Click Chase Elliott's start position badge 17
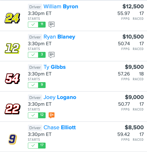This screenshot has width=147, height=152. pyautogui.click(x=42, y=146)
